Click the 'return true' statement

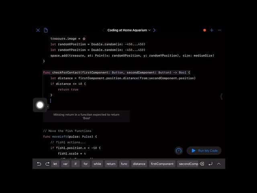[68, 89]
